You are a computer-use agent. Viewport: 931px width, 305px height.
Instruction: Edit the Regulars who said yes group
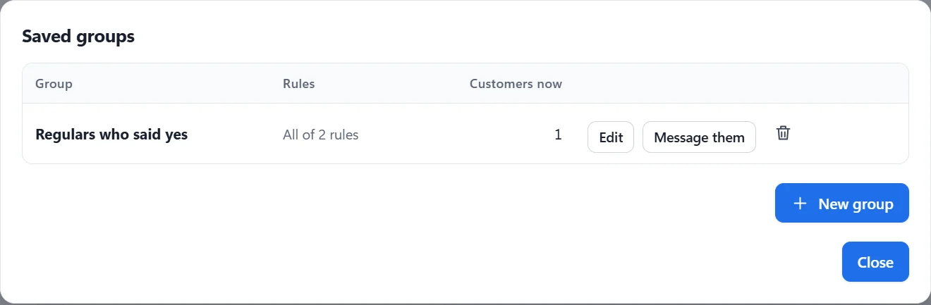[x=611, y=137]
